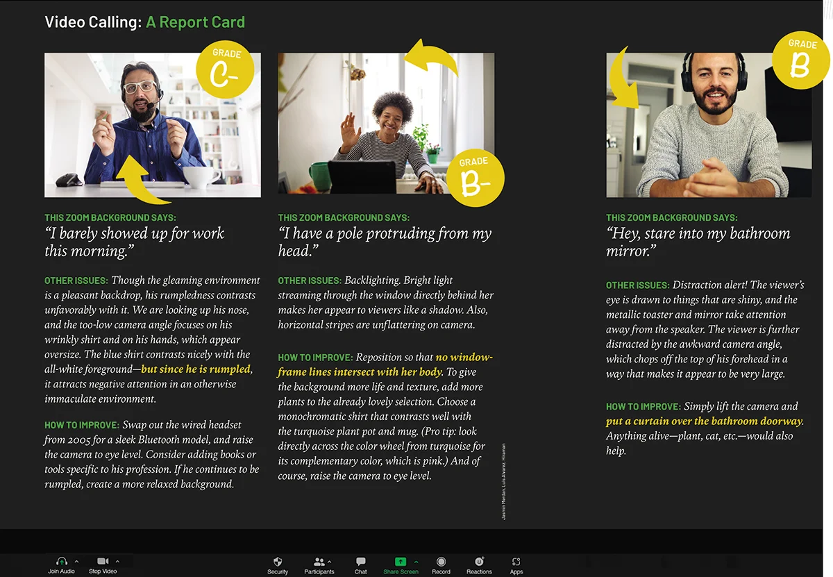Open the Security shield icon
Image resolution: width=833 pixels, height=577 pixels.
point(278,561)
